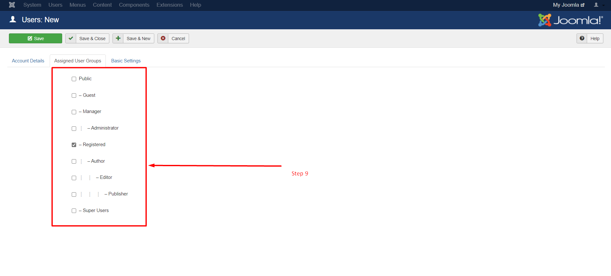Viewport: 611px width, 276px height.
Task: Click the plus icon of Save & New
Action: point(118,38)
